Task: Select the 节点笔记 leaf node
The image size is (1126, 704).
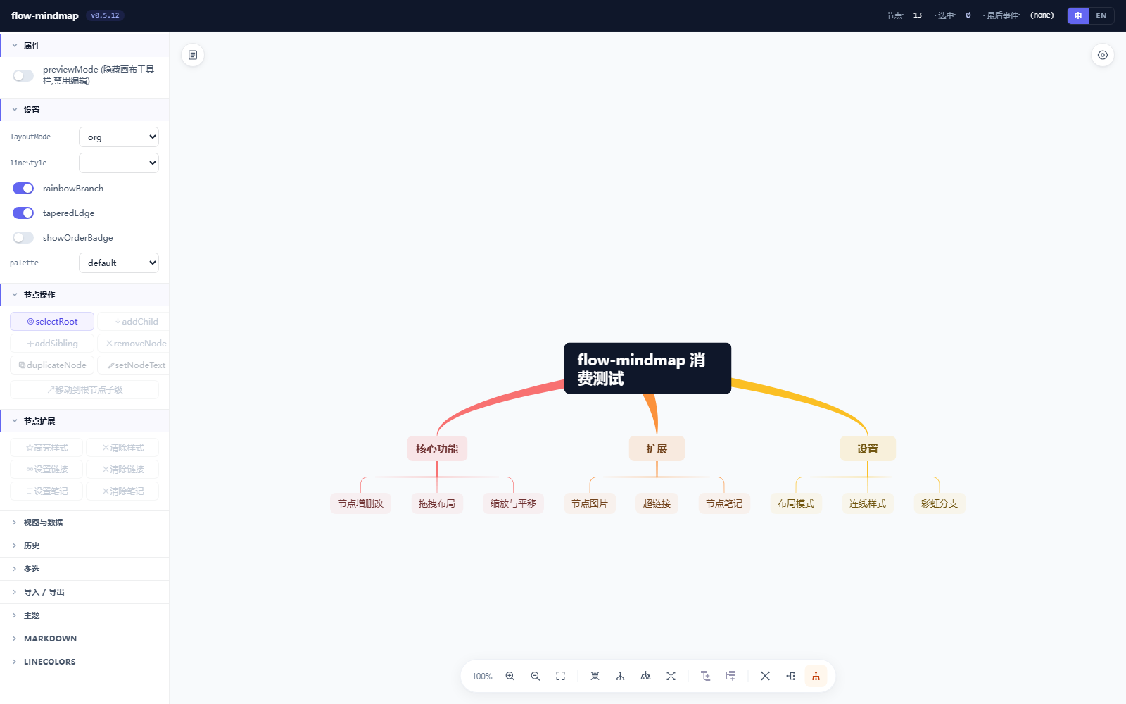Action: (724, 503)
